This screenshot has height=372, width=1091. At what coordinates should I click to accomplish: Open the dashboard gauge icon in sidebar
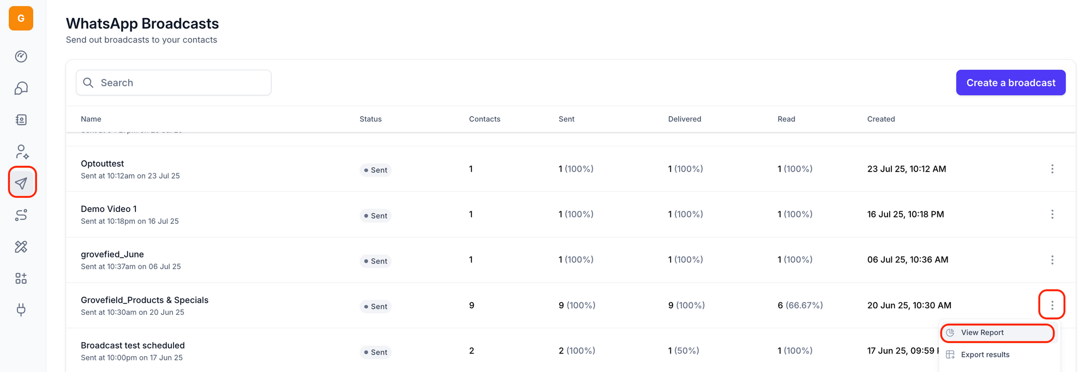(21, 57)
